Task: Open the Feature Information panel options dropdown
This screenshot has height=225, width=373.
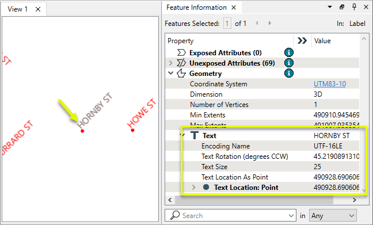Action: click(330, 7)
